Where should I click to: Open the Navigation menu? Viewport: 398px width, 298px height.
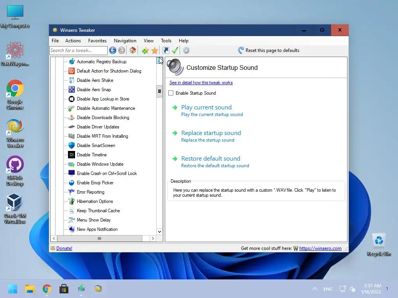(x=125, y=40)
